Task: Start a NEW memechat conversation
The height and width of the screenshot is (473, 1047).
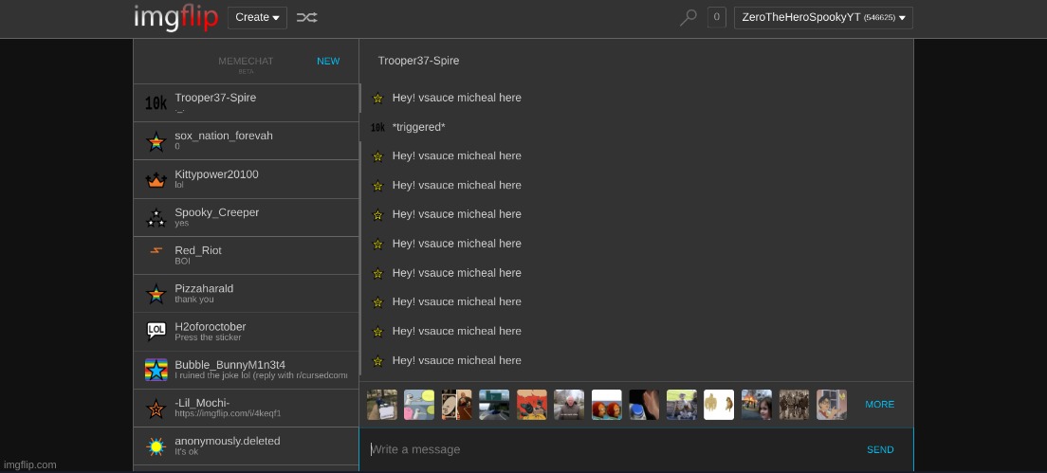Action: 328,61
